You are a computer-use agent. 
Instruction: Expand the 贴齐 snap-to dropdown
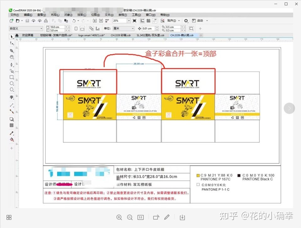point(179,20)
